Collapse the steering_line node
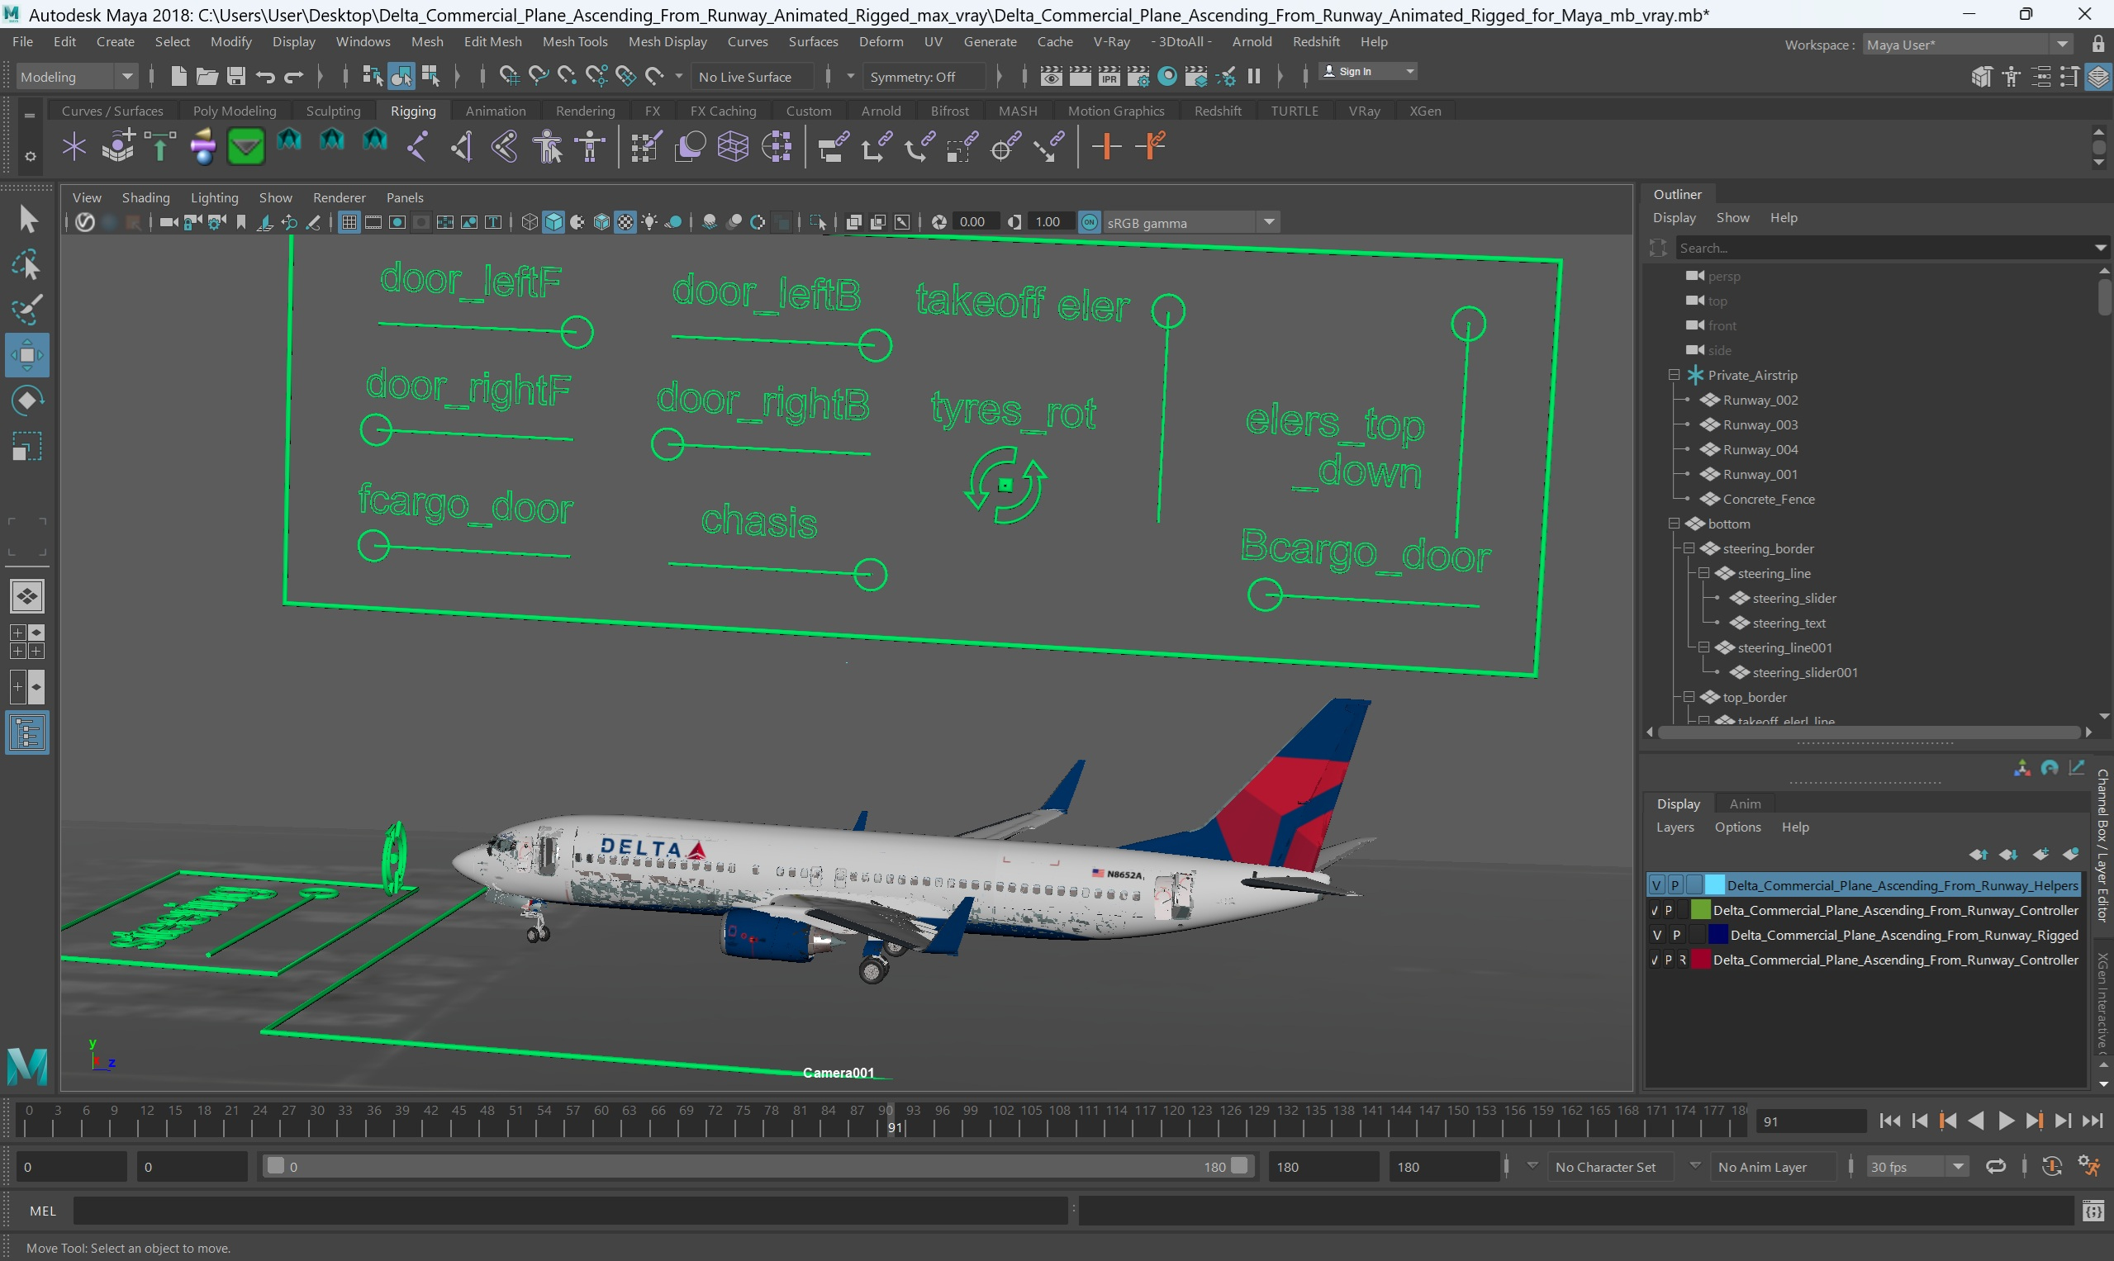The image size is (2114, 1261). tap(1703, 573)
